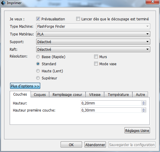
Task: Select Basse (Rapide) resolution
Action: click(38, 57)
